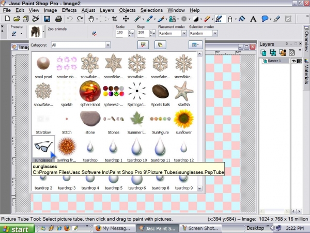Save the image with the floppy disk icon
The height and width of the screenshot is (233, 310).
pos(47,19)
